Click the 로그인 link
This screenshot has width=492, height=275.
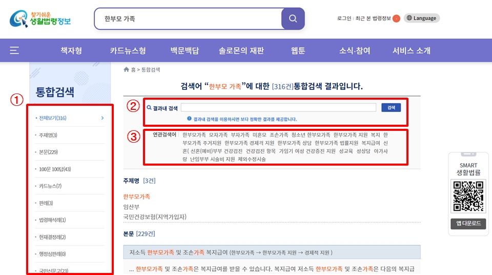click(344, 18)
